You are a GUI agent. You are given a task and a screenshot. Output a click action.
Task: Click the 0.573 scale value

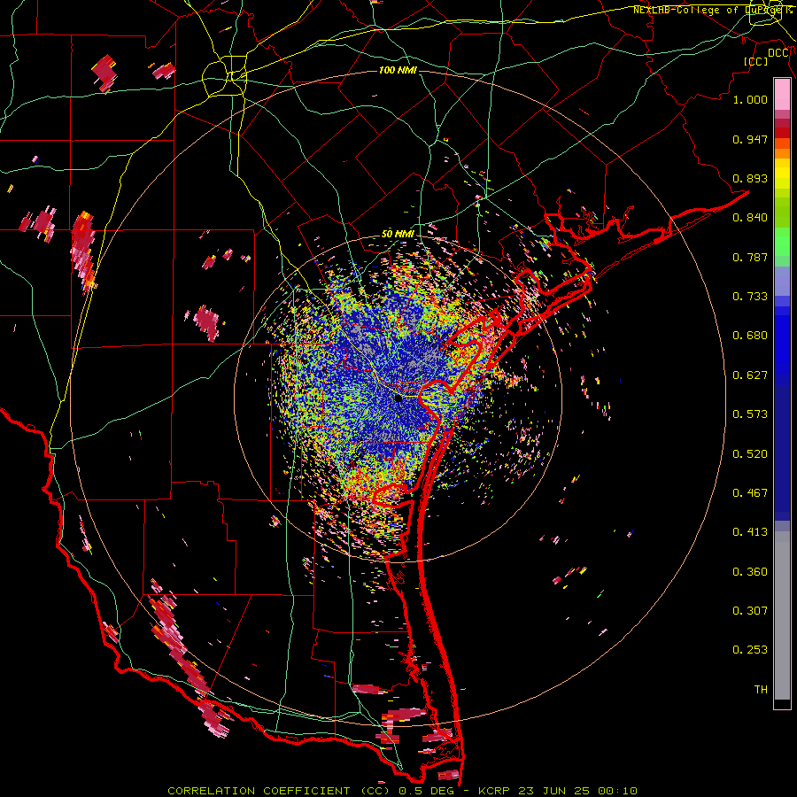[750, 414]
